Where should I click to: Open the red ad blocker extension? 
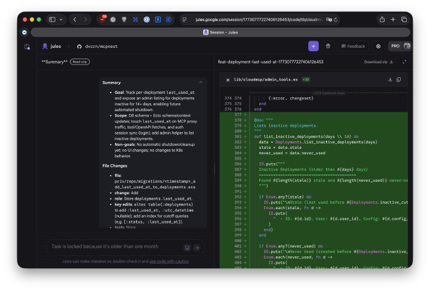pyautogui.click(x=103, y=19)
